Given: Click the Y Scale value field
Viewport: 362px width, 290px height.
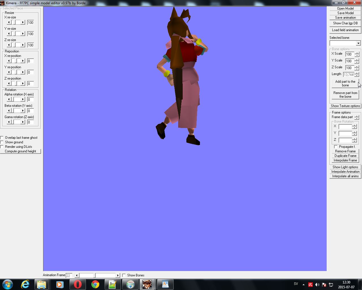Looking at the screenshot, I should coord(350,61).
